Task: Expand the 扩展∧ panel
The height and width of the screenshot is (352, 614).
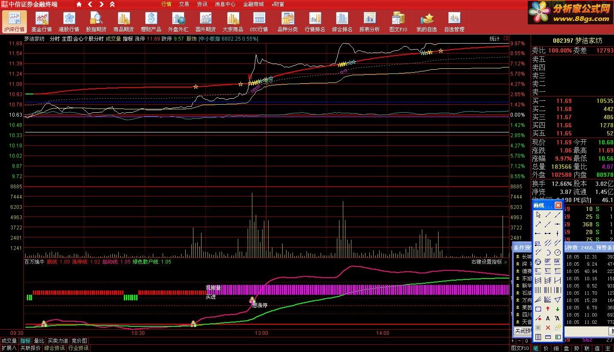Action: click(9, 348)
